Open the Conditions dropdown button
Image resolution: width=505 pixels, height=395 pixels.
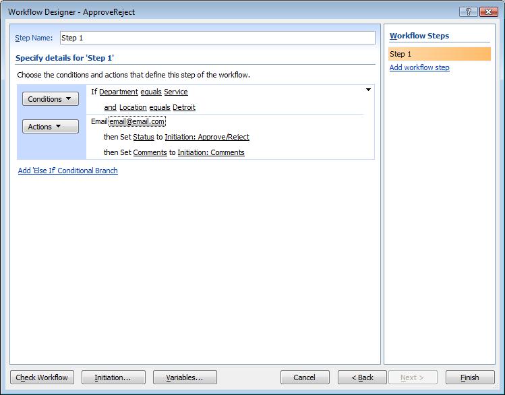point(51,99)
